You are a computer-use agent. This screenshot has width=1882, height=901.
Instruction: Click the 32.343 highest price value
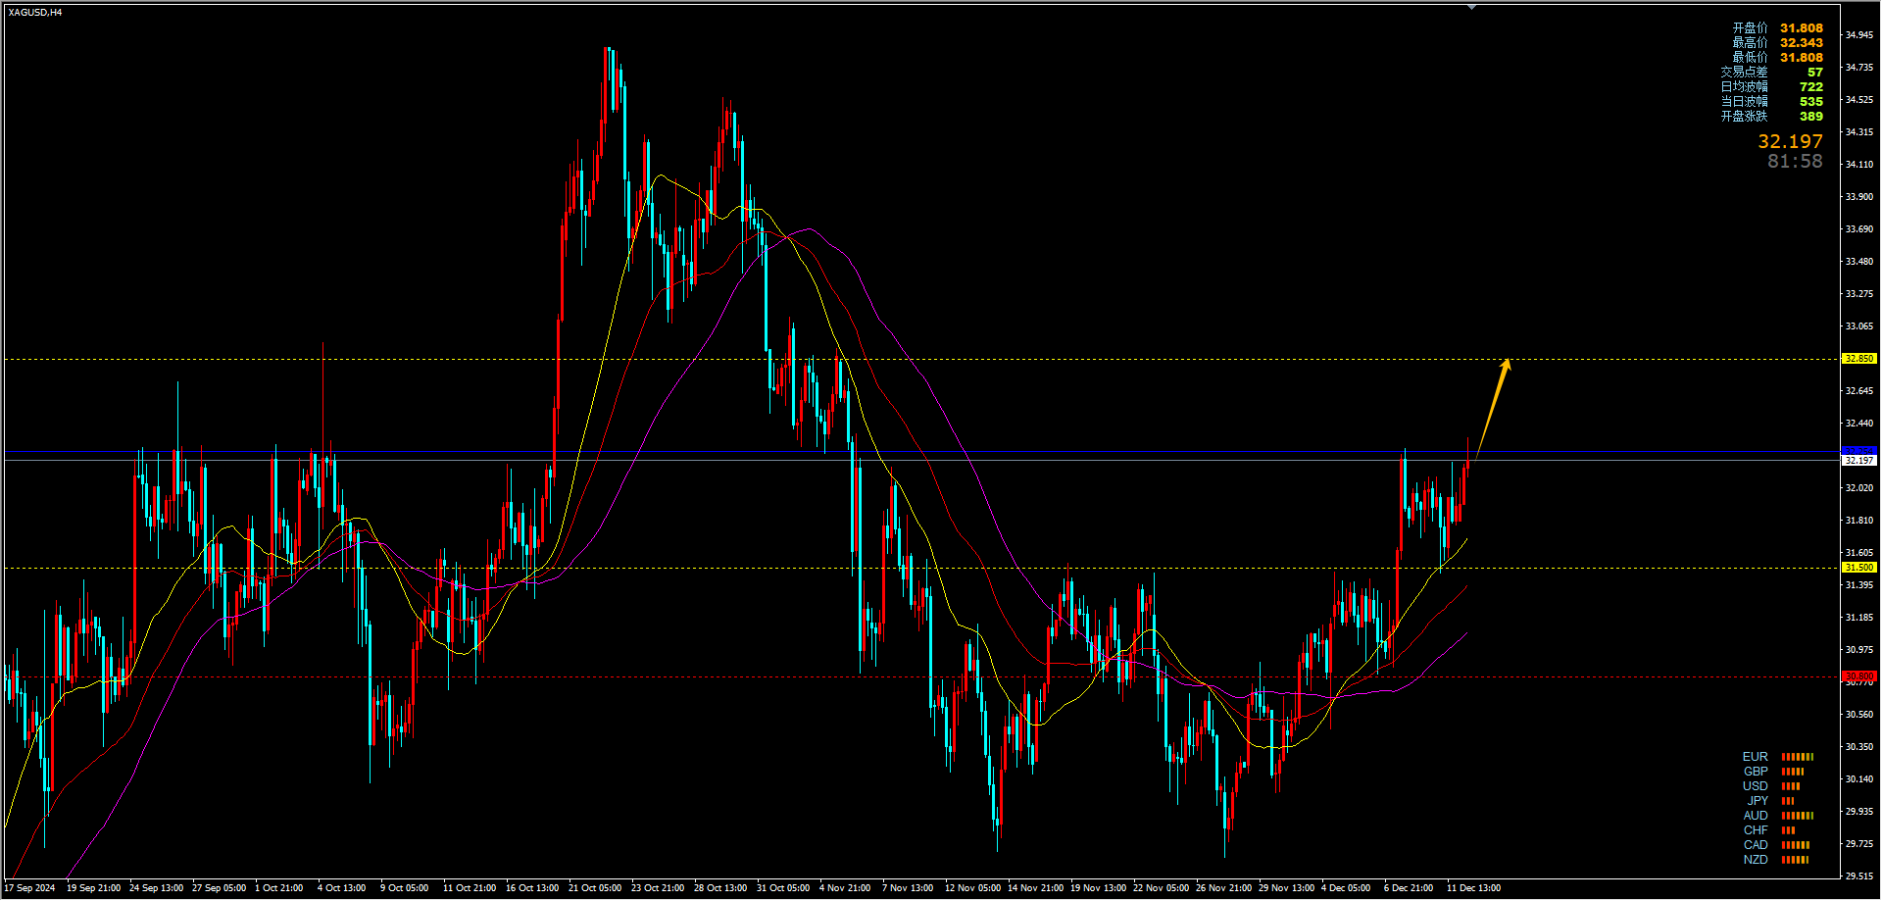[1802, 43]
